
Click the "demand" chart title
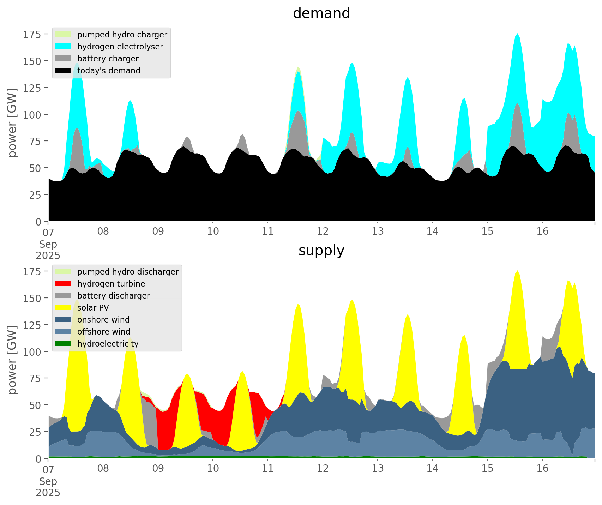click(321, 13)
